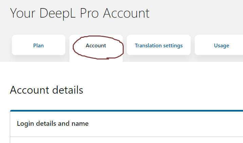Screen dimensions: 243x143
Task: Open the Plan tab
Action: (38, 45)
